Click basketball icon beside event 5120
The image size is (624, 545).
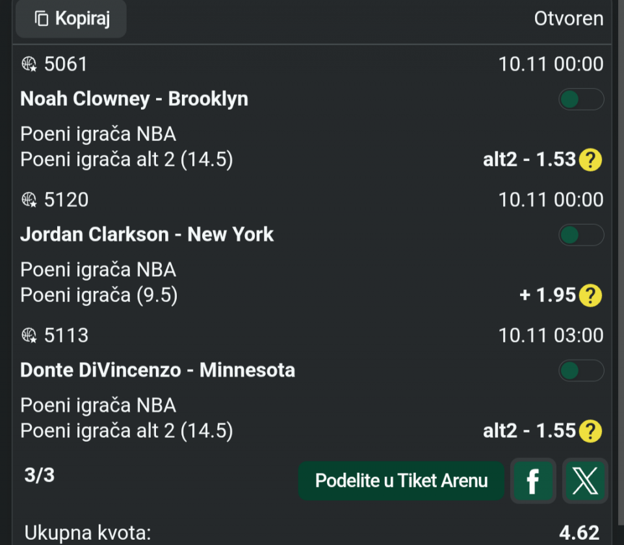tap(29, 199)
